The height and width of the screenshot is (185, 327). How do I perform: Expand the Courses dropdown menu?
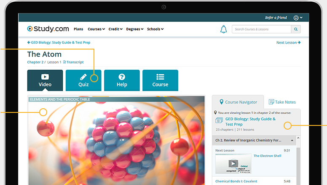[x=96, y=29]
